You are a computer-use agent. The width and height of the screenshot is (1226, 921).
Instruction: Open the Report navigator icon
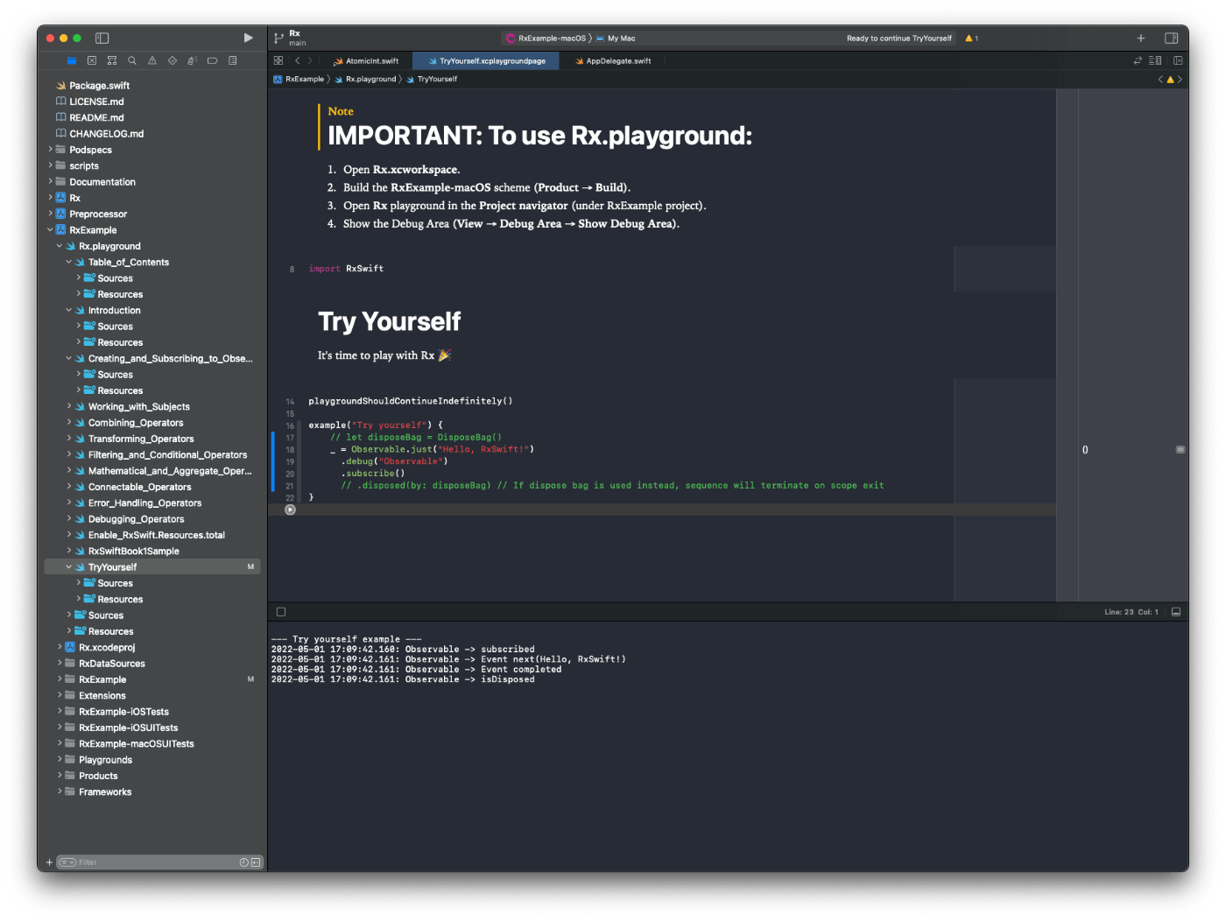tap(232, 60)
